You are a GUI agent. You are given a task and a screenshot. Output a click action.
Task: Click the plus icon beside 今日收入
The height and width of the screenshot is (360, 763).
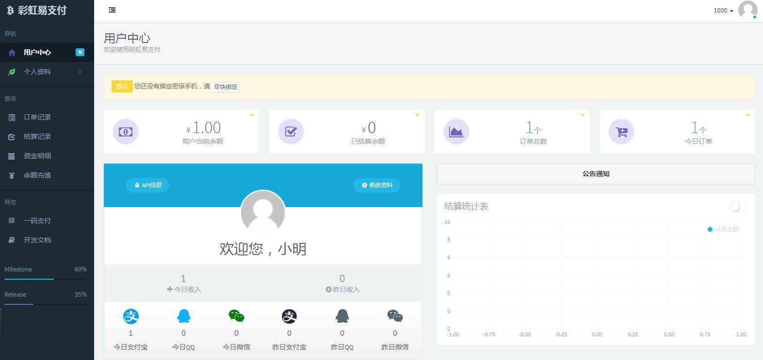tap(169, 289)
